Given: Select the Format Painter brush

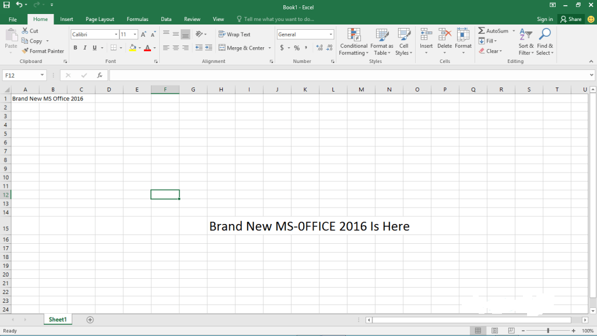Looking at the screenshot, I should tap(25, 51).
